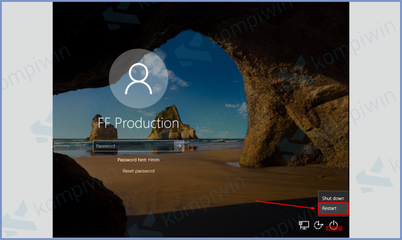Viewport: 402px width, 240px height.
Task: Click the network connection icon
Action: [304, 225]
